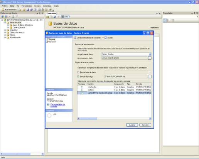The height and width of the screenshot is (159, 199).
Task: Select the General page in restore dialog
Action: [x=52, y=39]
